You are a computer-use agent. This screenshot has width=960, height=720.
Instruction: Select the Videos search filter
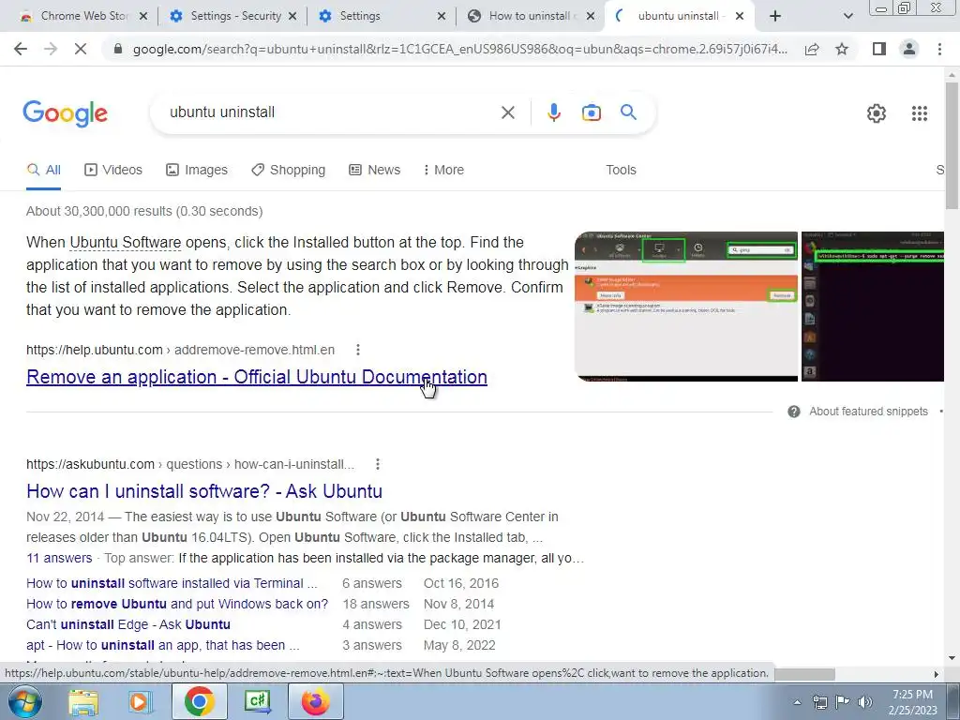(113, 170)
